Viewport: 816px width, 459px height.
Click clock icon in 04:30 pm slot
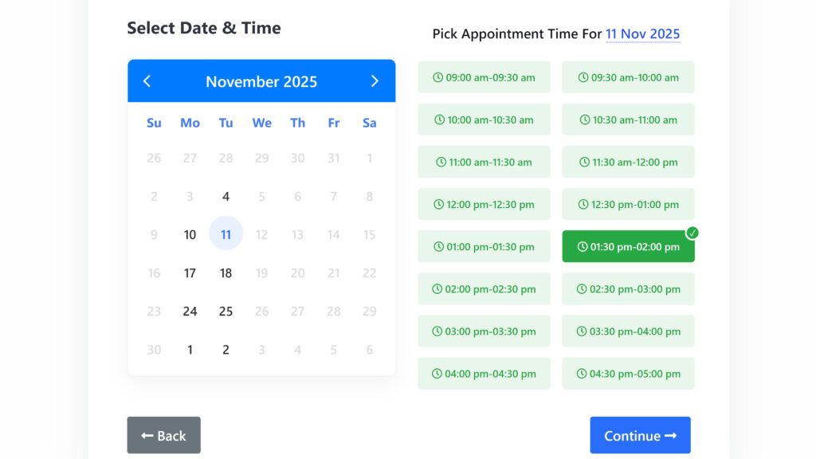pos(583,374)
